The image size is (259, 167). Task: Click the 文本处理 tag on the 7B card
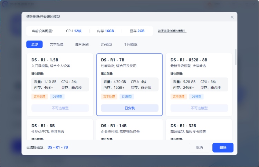109,97
